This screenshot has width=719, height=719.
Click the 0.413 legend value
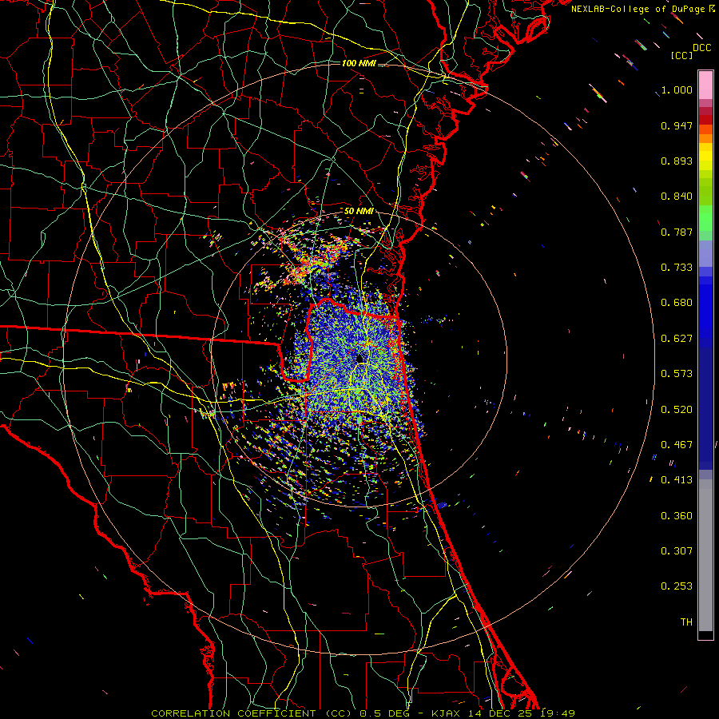tap(677, 480)
